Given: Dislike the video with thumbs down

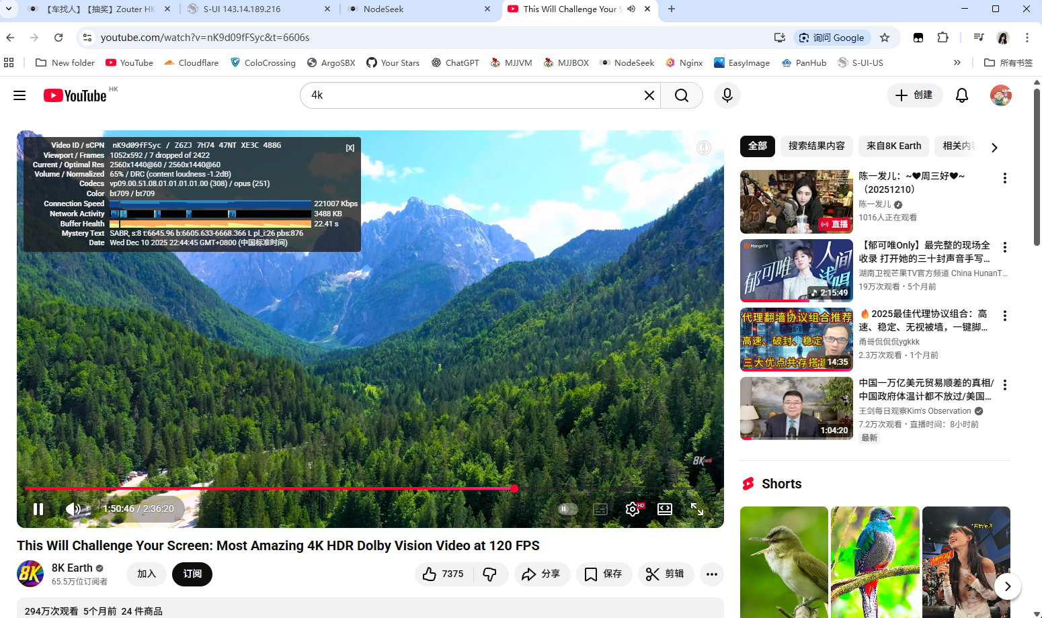Looking at the screenshot, I should pos(490,574).
